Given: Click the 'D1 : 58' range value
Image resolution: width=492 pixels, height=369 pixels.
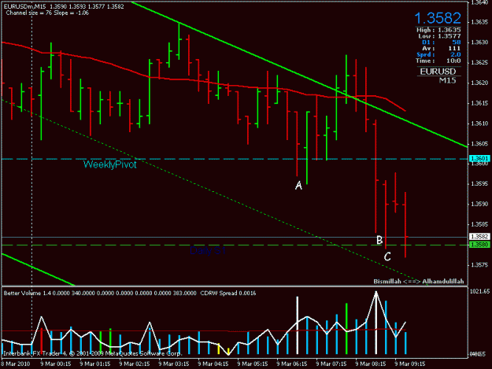Looking at the screenshot, I should [441, 42].
